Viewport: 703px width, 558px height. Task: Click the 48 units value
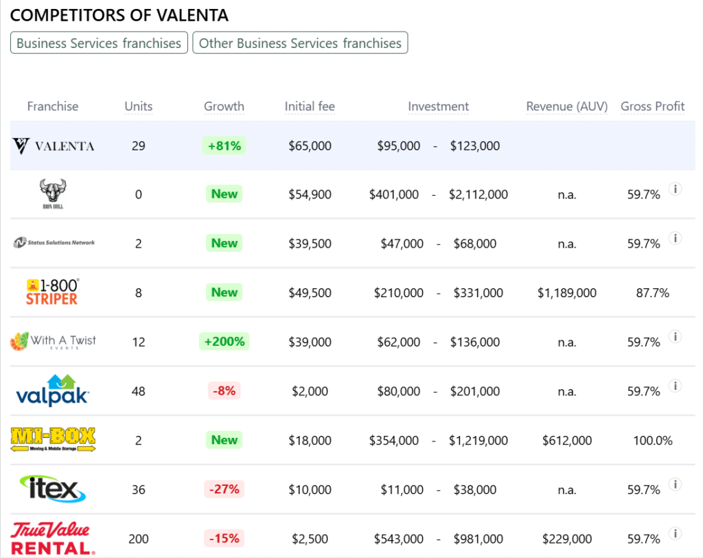point(139,391)
